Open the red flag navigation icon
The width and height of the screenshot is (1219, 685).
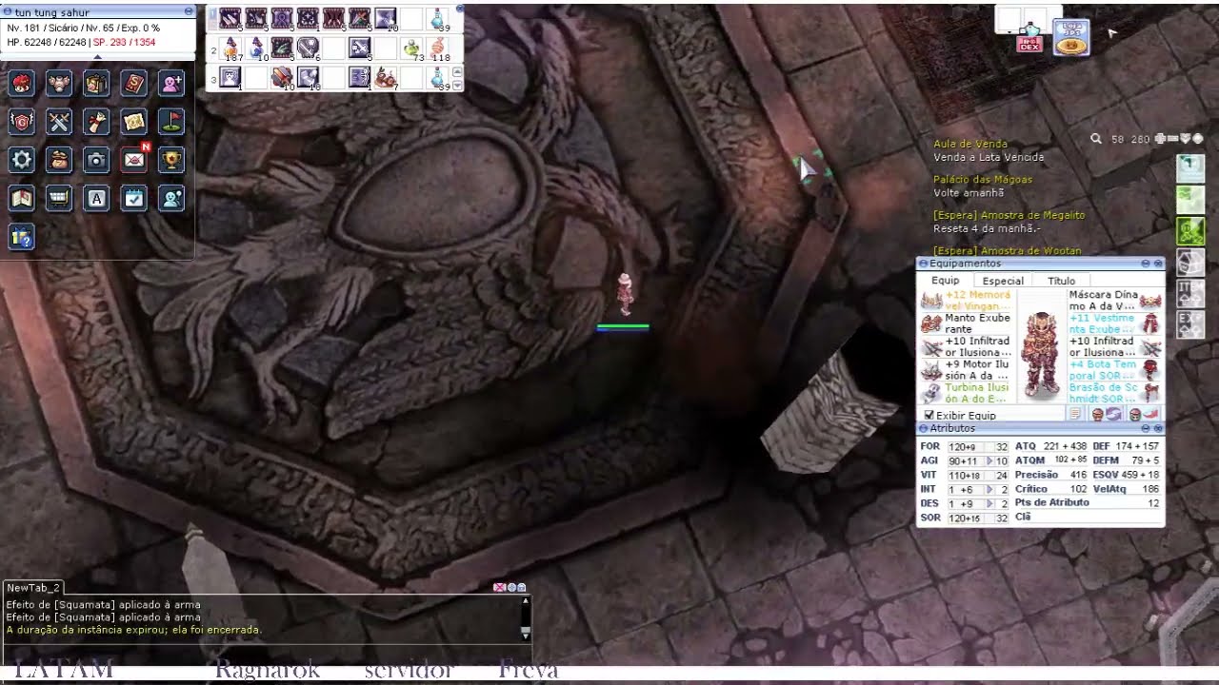point(171,122)
